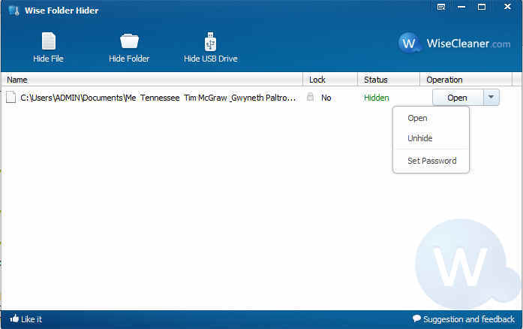Sort by the Status column header
523x329 pixels.
(389, 80)
